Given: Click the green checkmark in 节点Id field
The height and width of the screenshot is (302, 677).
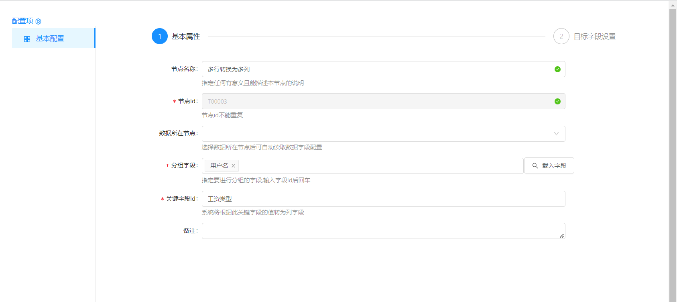Looking at the screenshot, I should pos(557,102).
